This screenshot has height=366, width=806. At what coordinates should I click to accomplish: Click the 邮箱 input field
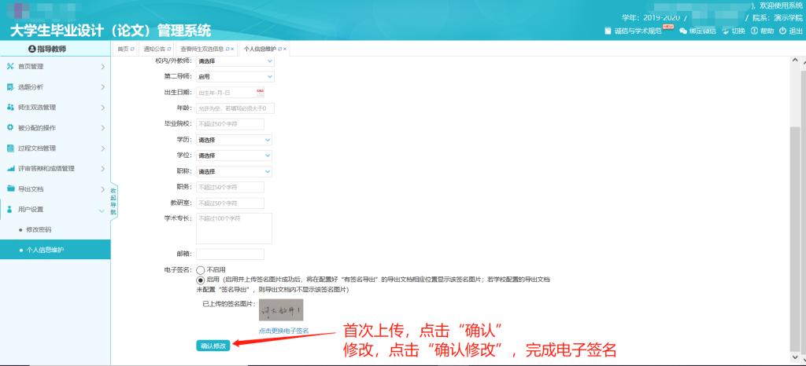(x=230, y=254)
